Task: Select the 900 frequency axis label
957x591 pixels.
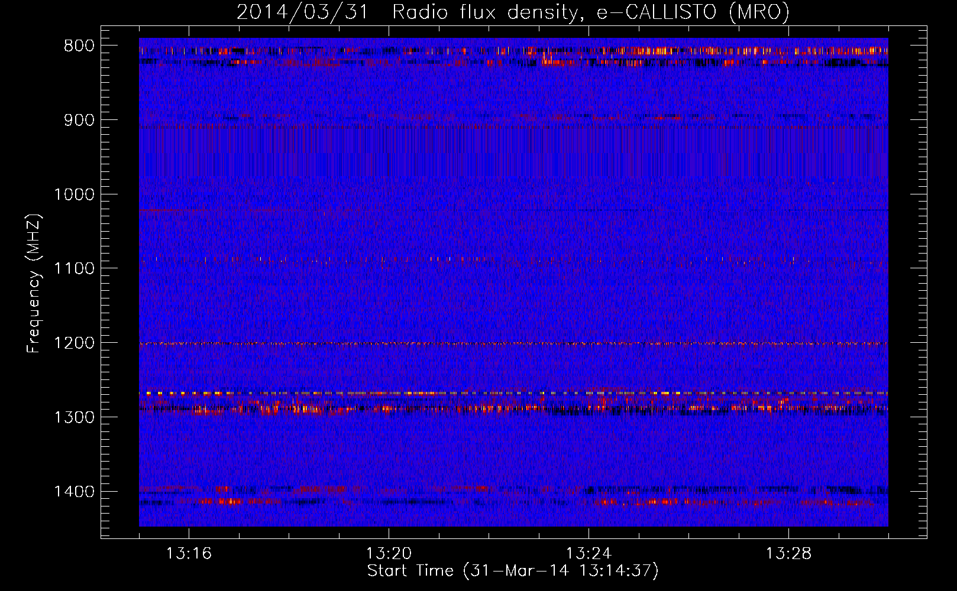Action: (x=79, y=120)
